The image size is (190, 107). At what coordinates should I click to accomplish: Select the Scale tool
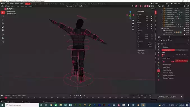point(3,27)
